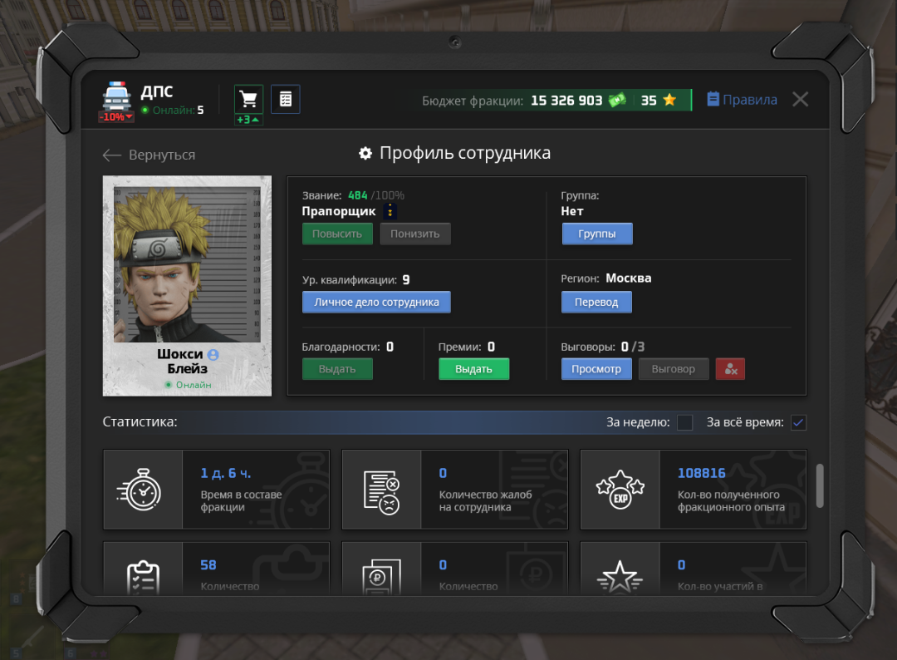Click the Вернуться link text
Image resolution: width=897 pixels, height=660 pixels.
point(162,155)
